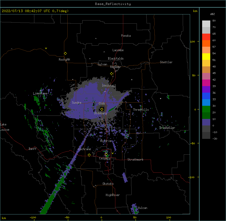Select the yellow diamond marker south of RedDeer
The image size is (226, 221).
(112, 74)
